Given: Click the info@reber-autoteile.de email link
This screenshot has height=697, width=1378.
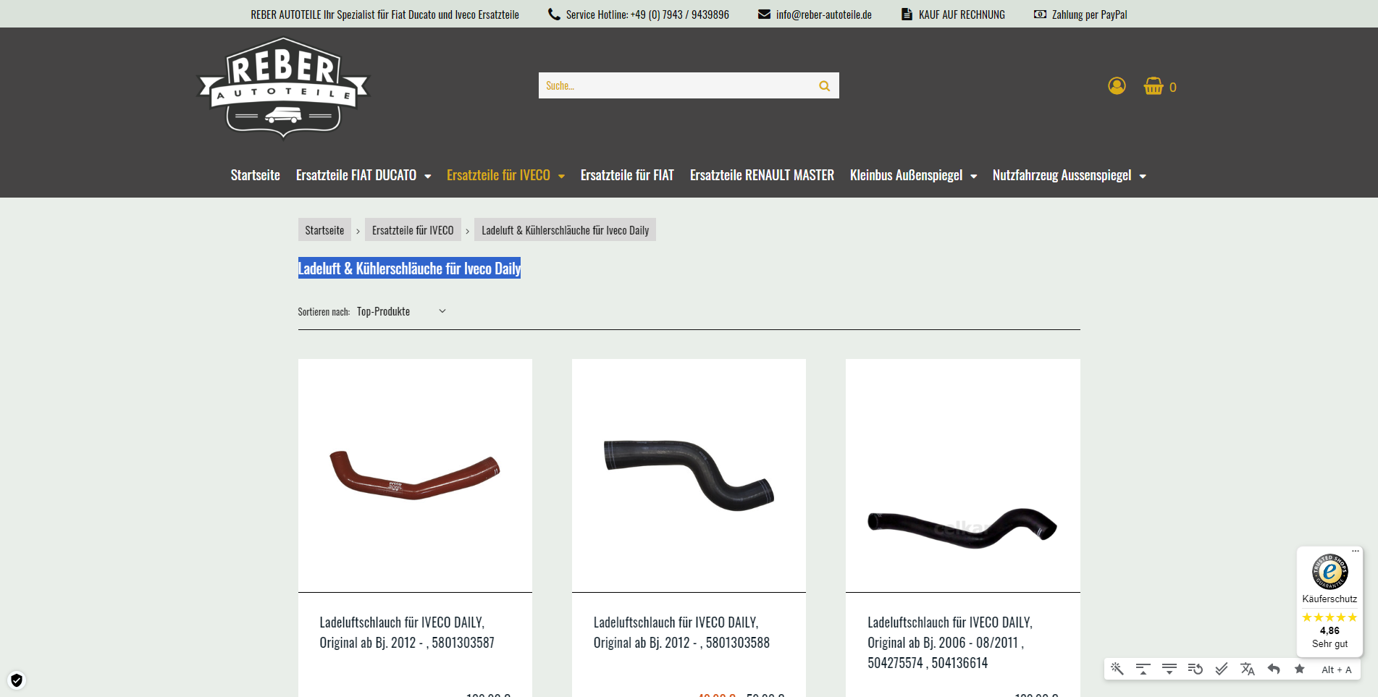Looking at the screenshot, I should pyautogui.click(x=824, y=14).
